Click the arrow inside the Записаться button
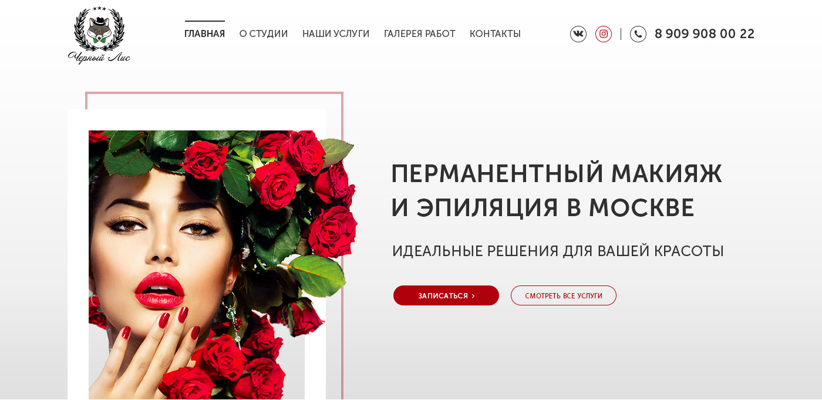 [473, 296]
